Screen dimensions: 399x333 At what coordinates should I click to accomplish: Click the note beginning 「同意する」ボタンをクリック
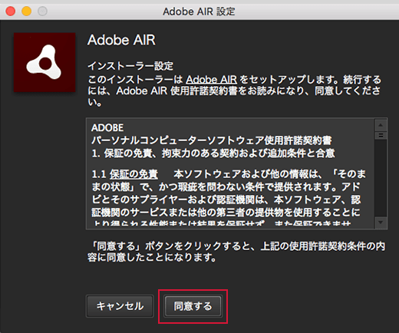236,252
